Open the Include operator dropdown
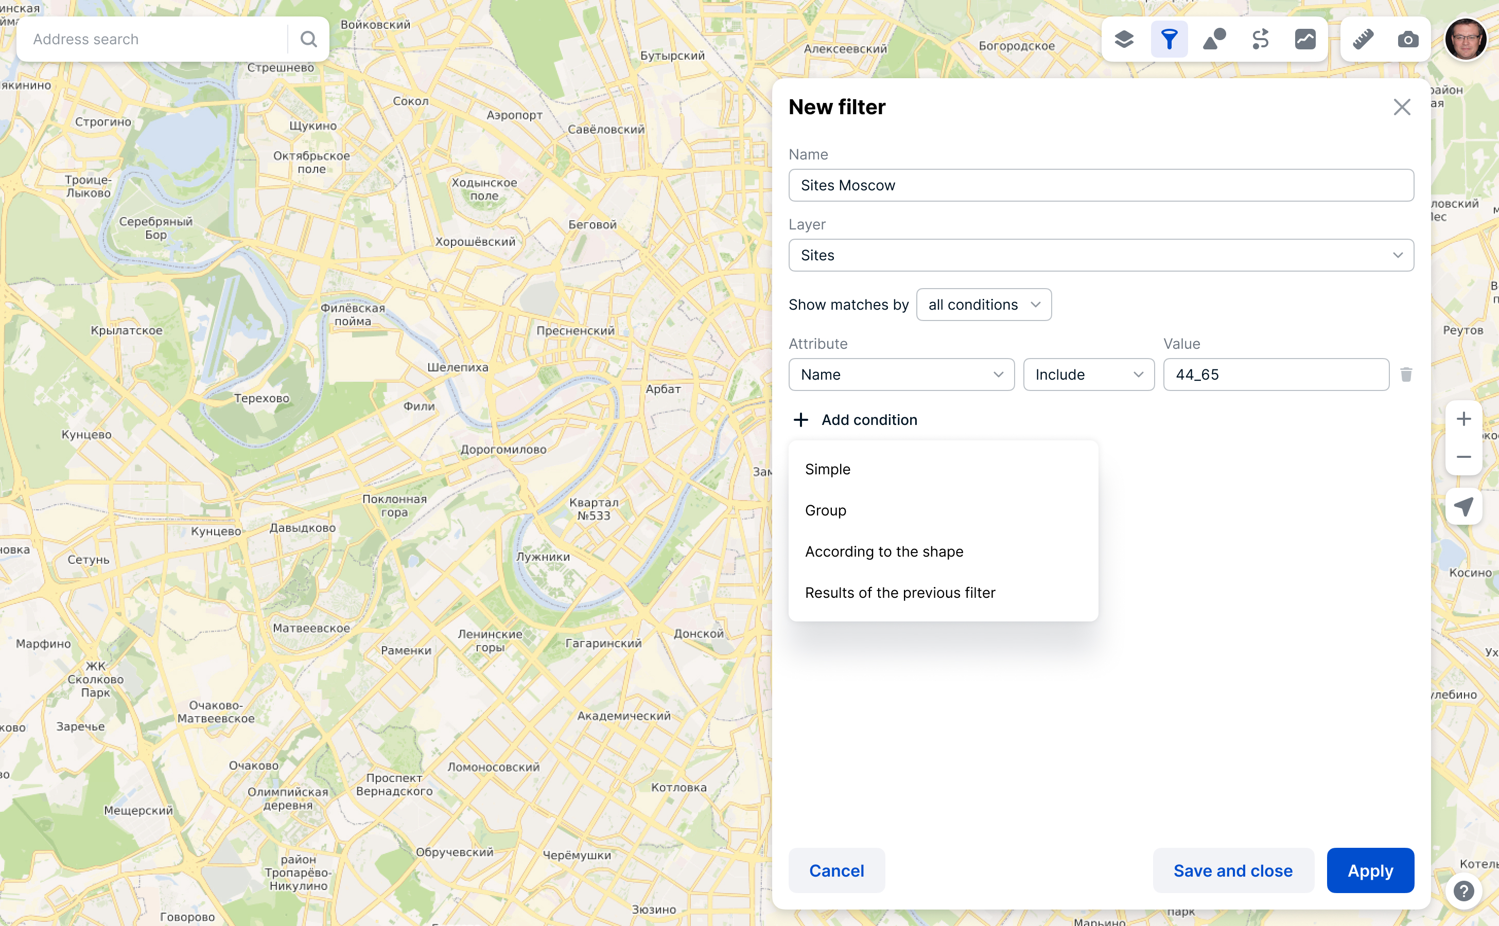The height and width of the screenshot is (926, 1499). pos(1088,374)
